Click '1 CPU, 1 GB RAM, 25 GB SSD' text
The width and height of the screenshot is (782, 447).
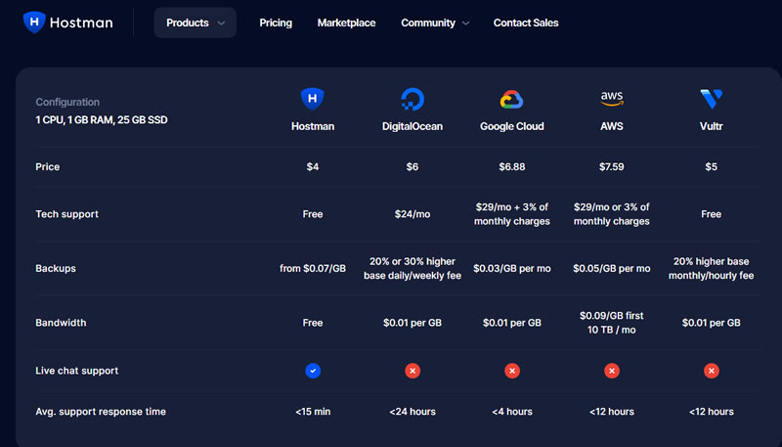pyautogui.click(x=102, y=119)
